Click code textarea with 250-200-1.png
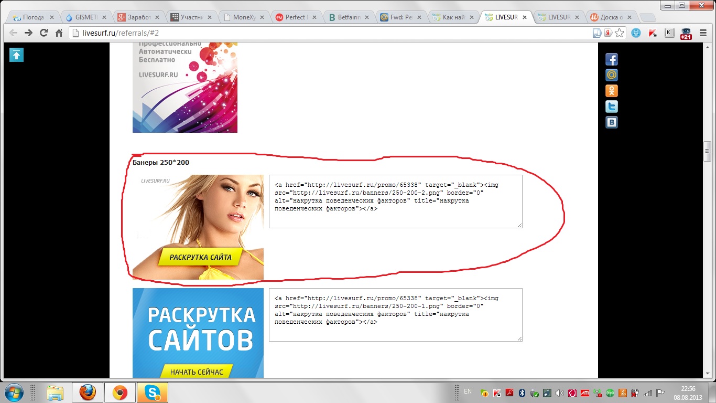The width and height of the screenshot is (716, 403). (x=396, y=315)
